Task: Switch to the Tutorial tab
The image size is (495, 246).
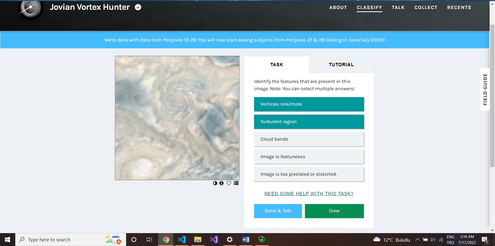Action: tap(341, 65)
